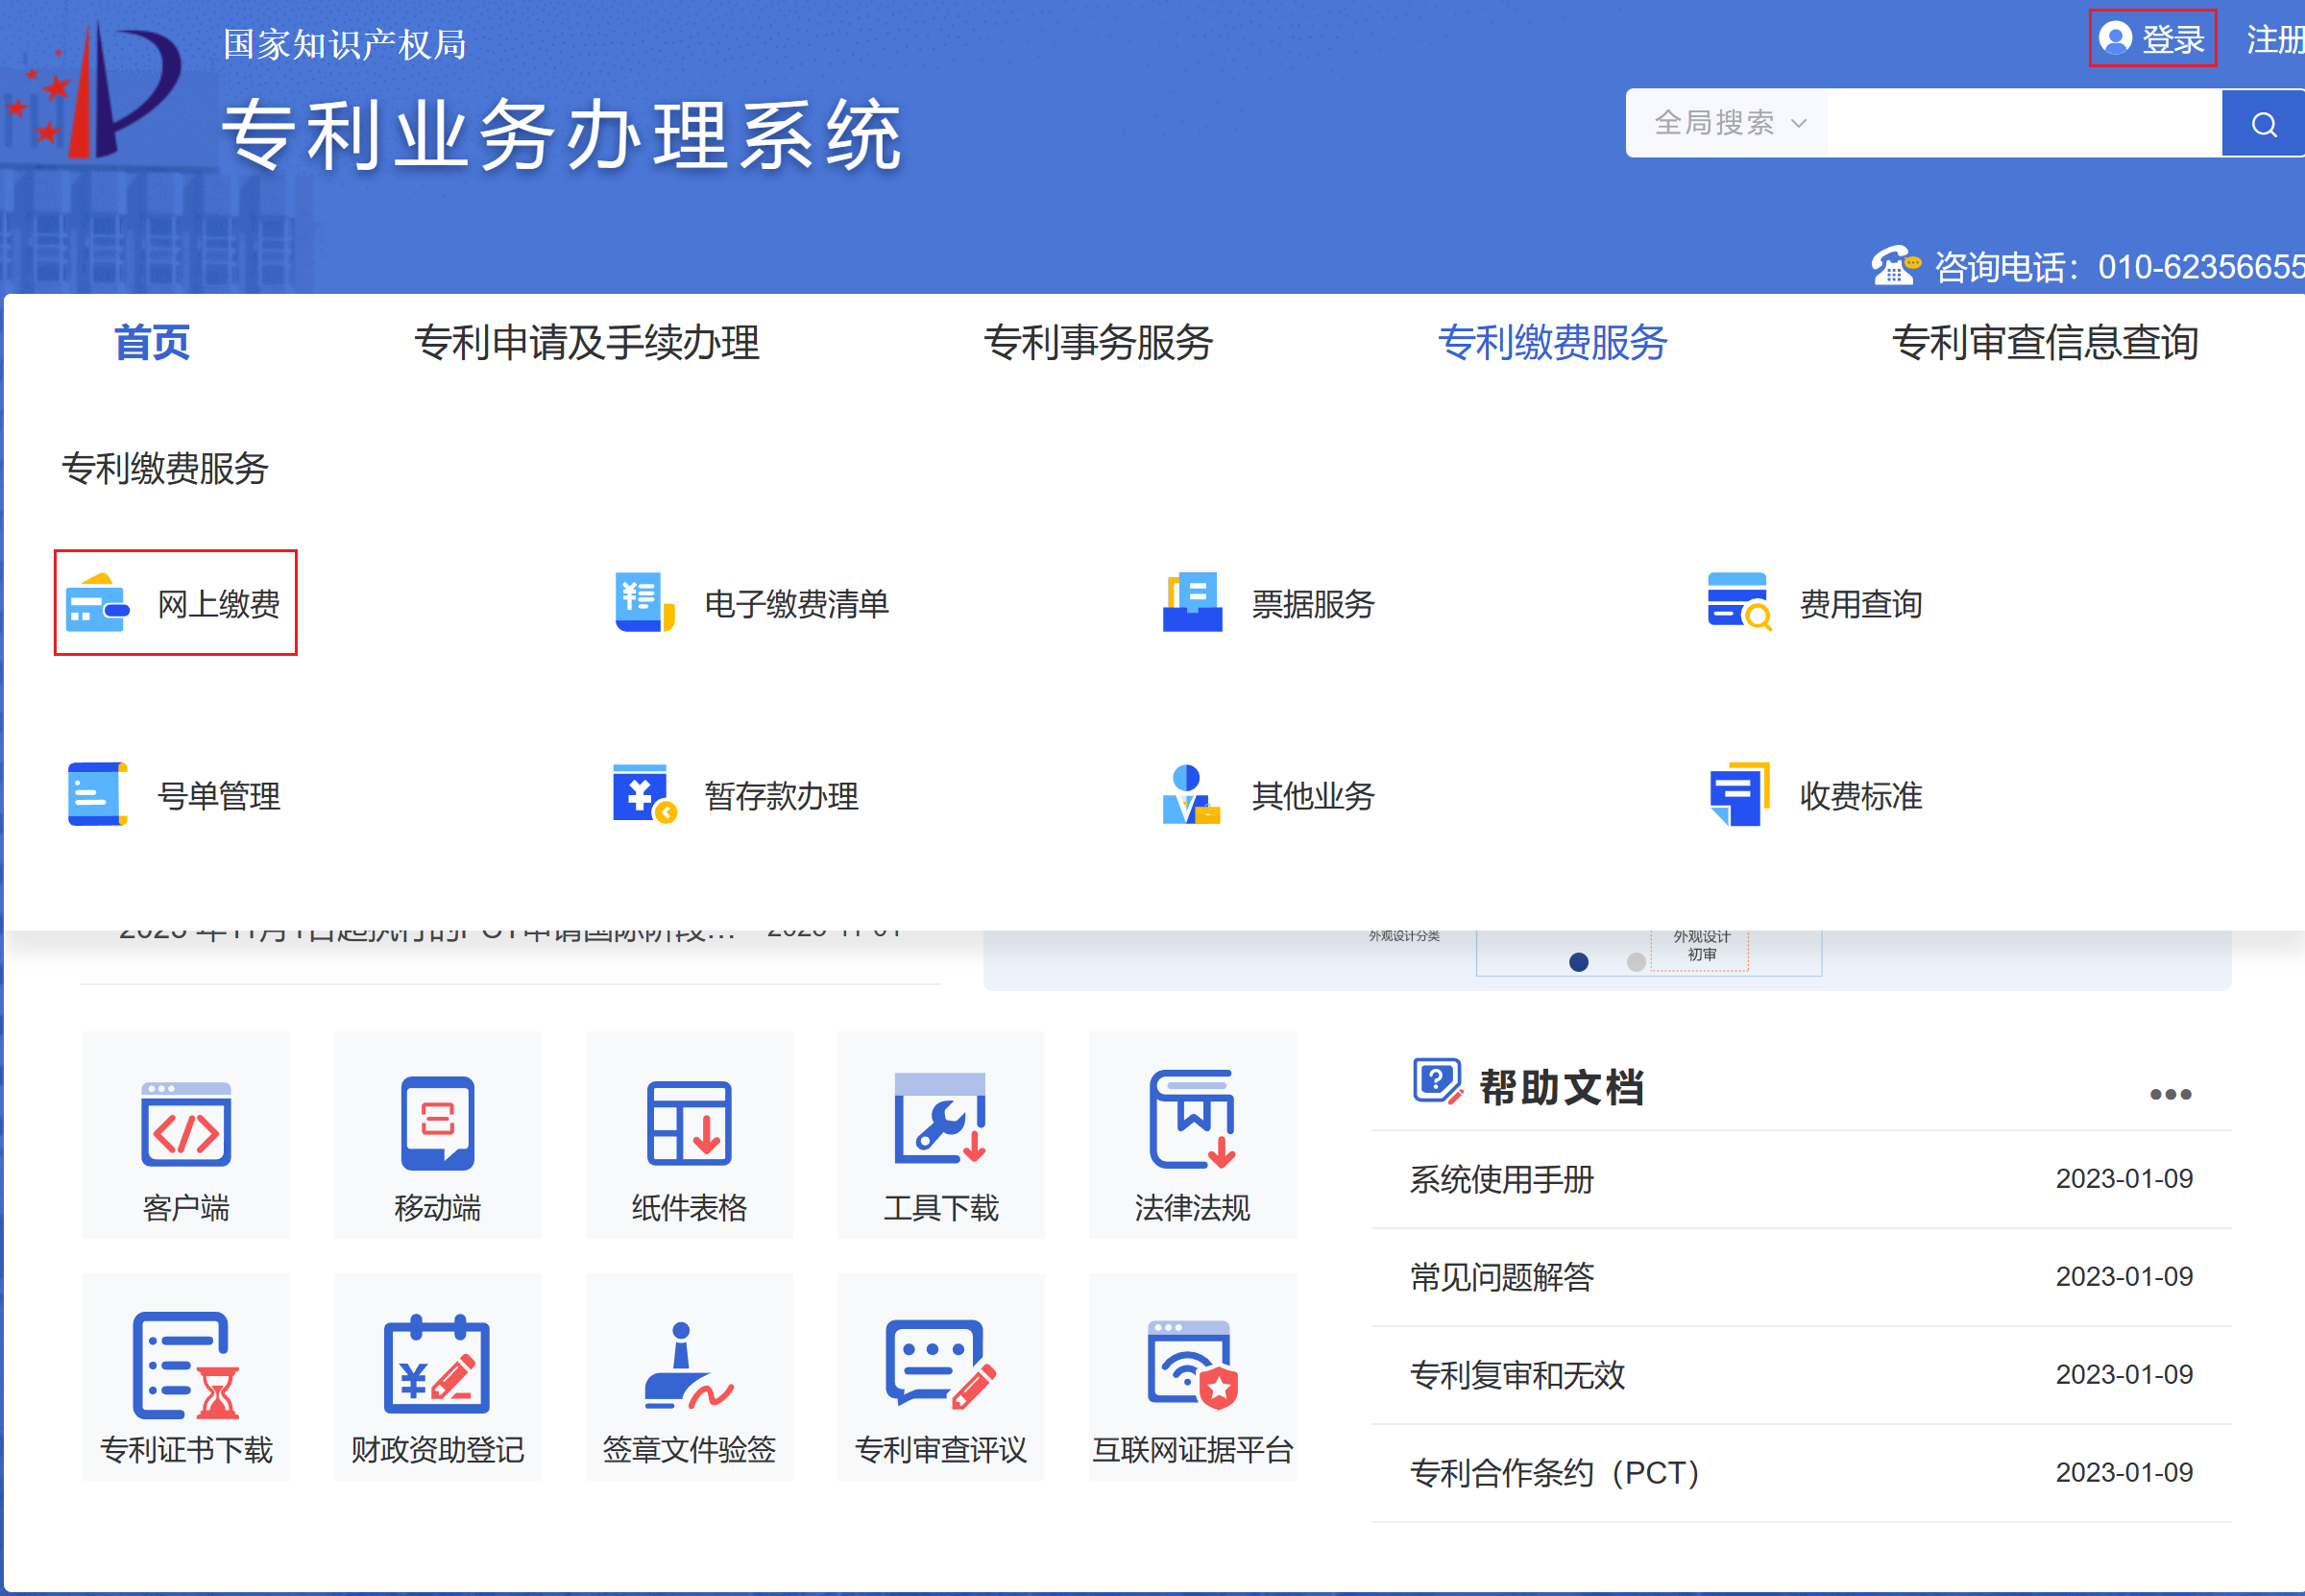
Task: Click the 帮助文档 heading
Action: point(1562,1087)
